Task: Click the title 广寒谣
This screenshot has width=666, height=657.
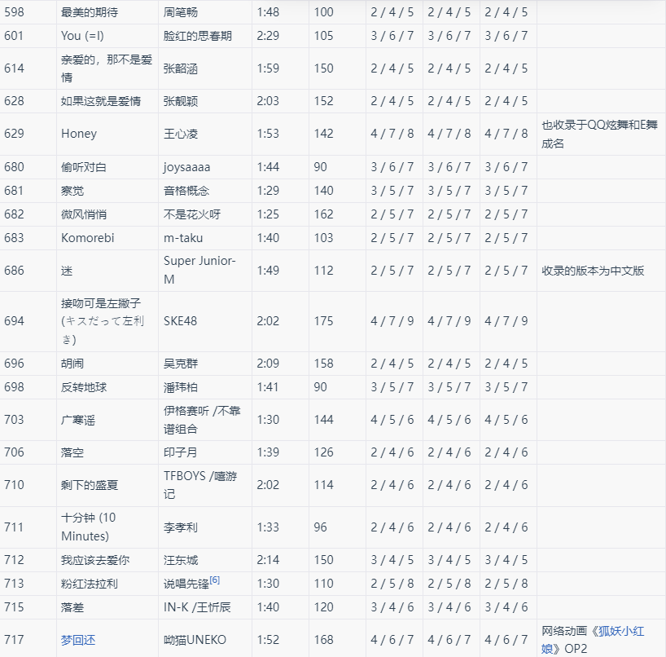Action: tap(78, 420)
